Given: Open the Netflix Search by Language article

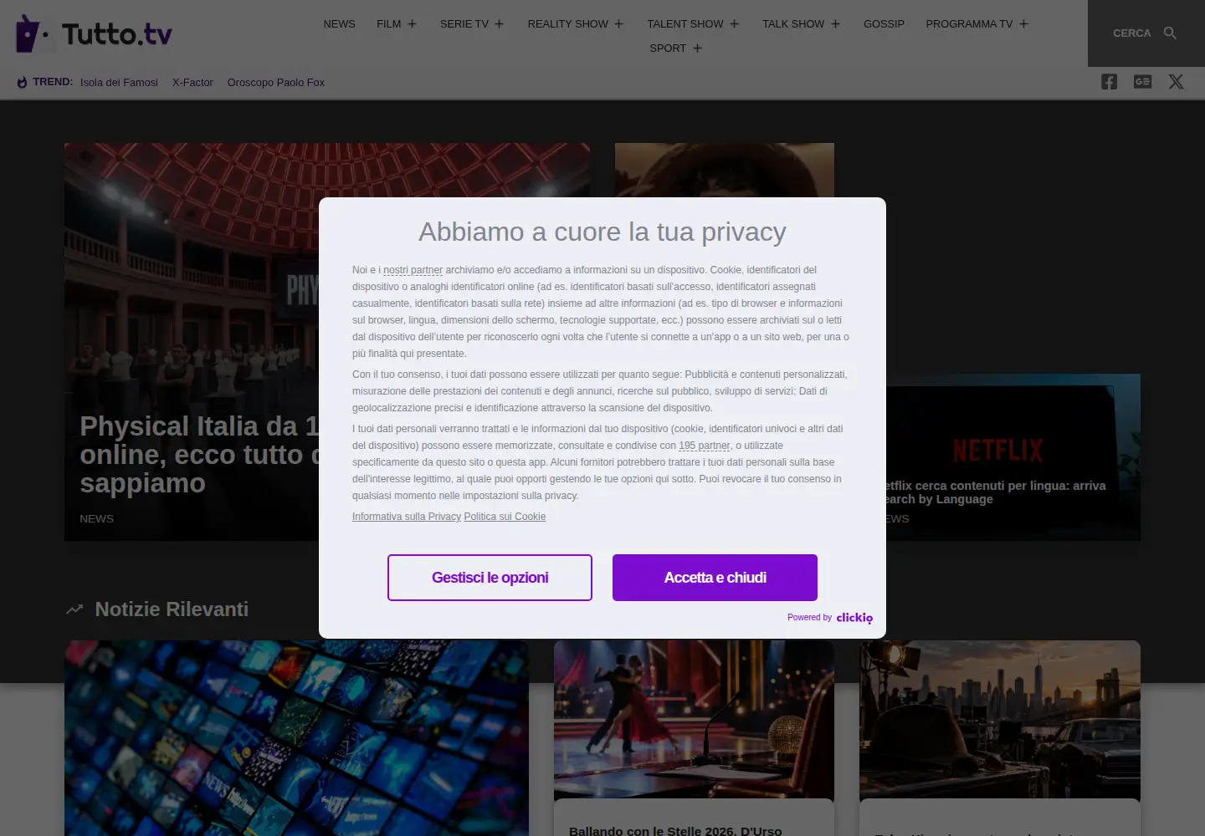Looking at the screenshot, I should 1013,457.
